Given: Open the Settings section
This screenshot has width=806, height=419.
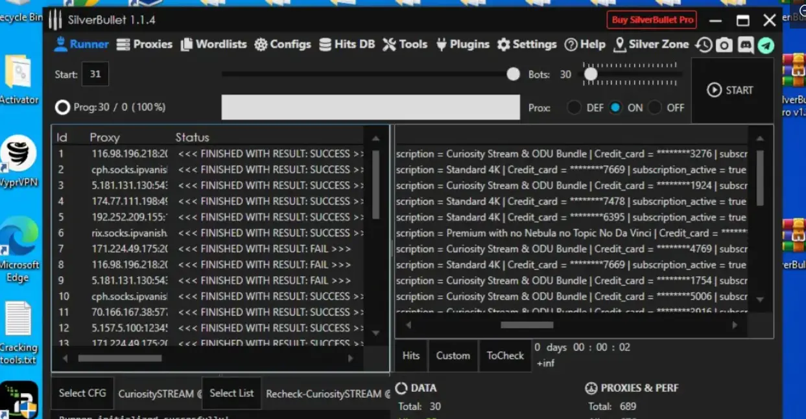Looking at the screenshot, I should (x=527, y=44).
